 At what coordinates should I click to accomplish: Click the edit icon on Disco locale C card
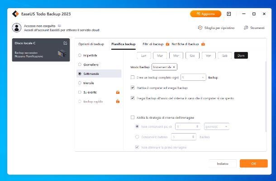(x=65, y=43)
